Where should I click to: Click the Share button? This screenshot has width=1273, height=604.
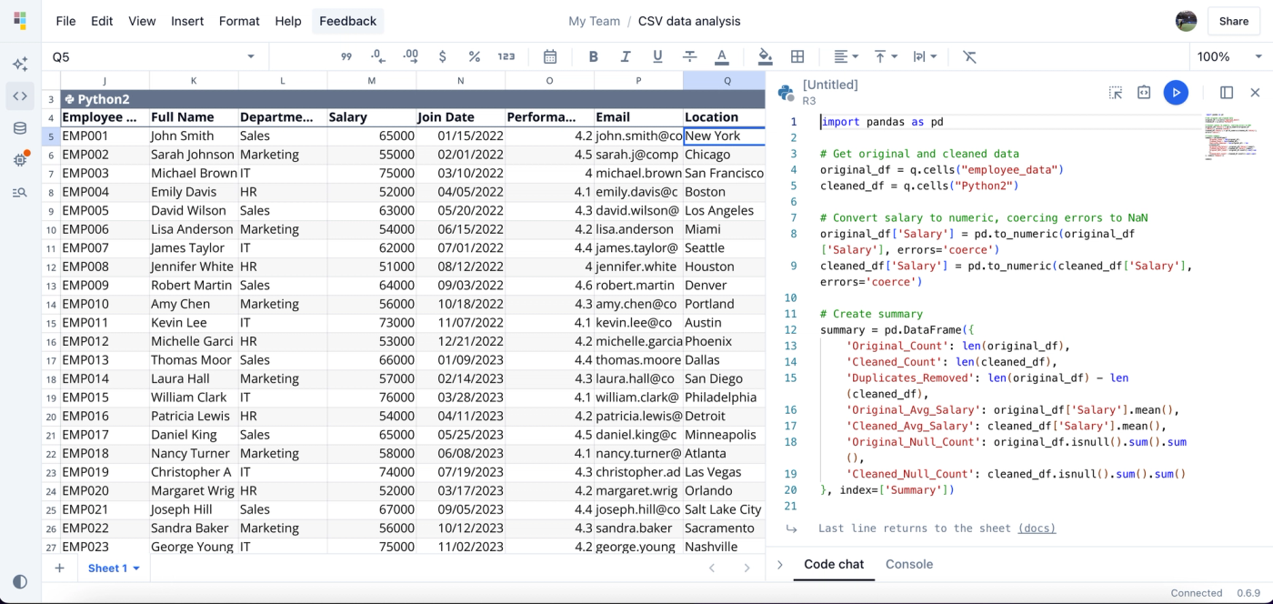pos(1233,21)
